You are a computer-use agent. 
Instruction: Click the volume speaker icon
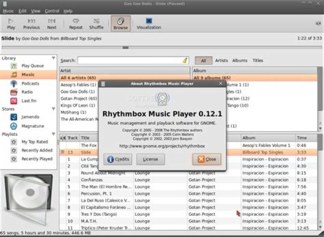tap(318, 23)
